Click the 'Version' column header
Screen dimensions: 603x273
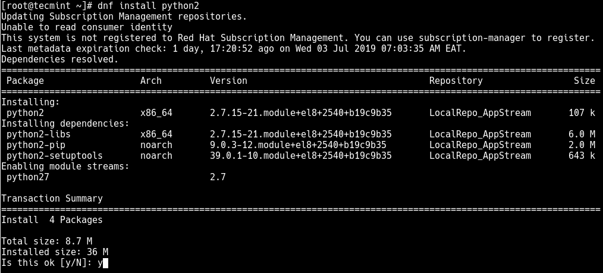pyautogui.click(x=228, y=81)
